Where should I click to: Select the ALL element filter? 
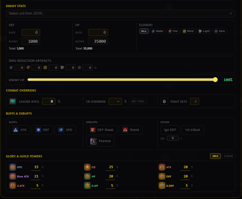(144, 31)
